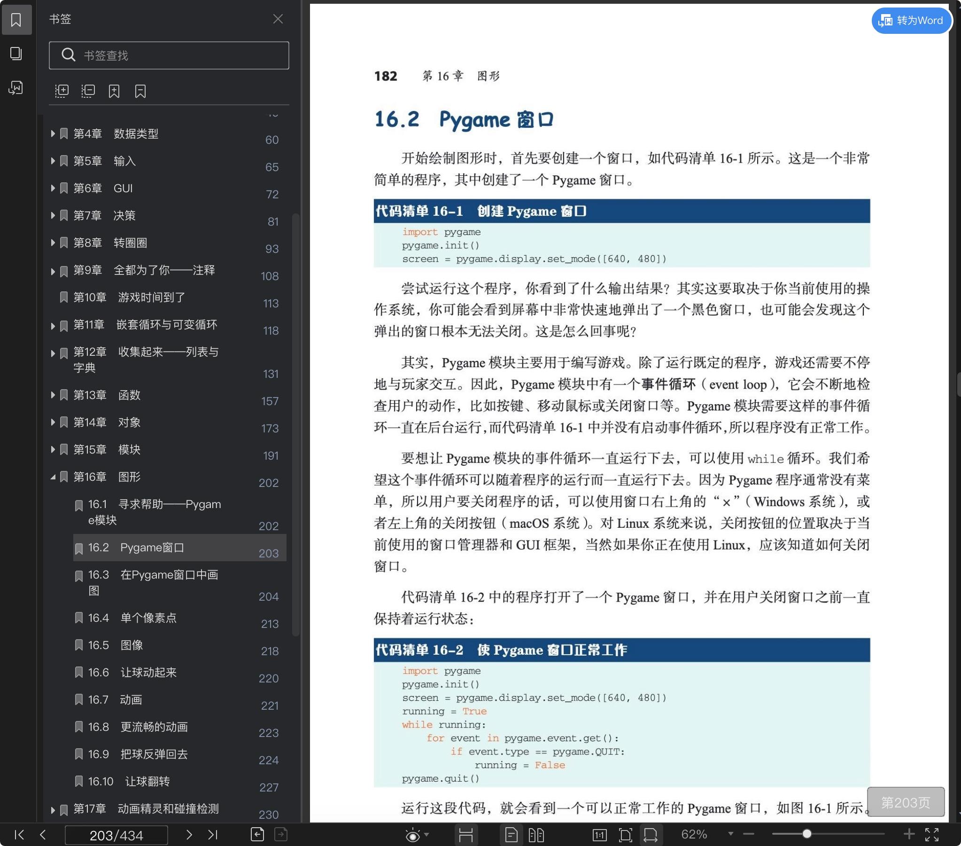Select bookmark 16.2 Pygame窗口
This screenshot has height=846, width=961.
(x=179, y=548)
